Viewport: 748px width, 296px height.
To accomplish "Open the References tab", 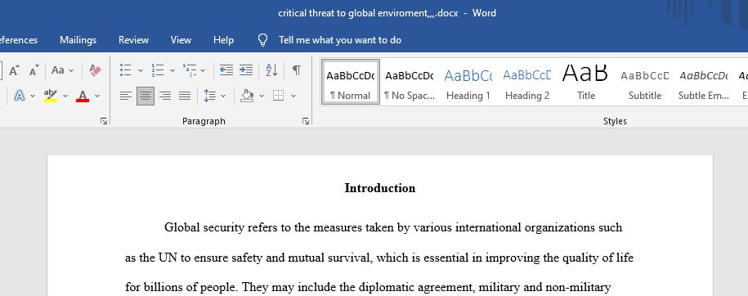I will click(18, 40).
